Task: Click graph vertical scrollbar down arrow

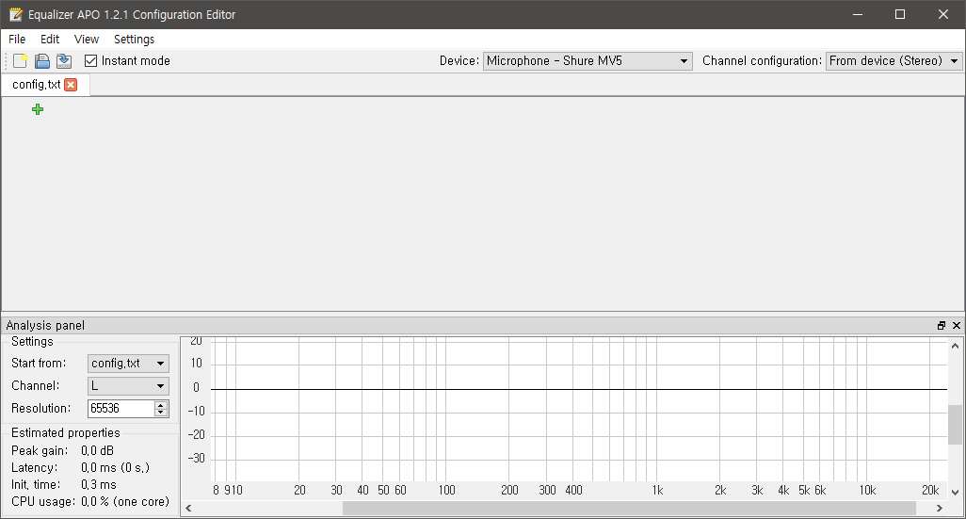Action: click(955, 493)
